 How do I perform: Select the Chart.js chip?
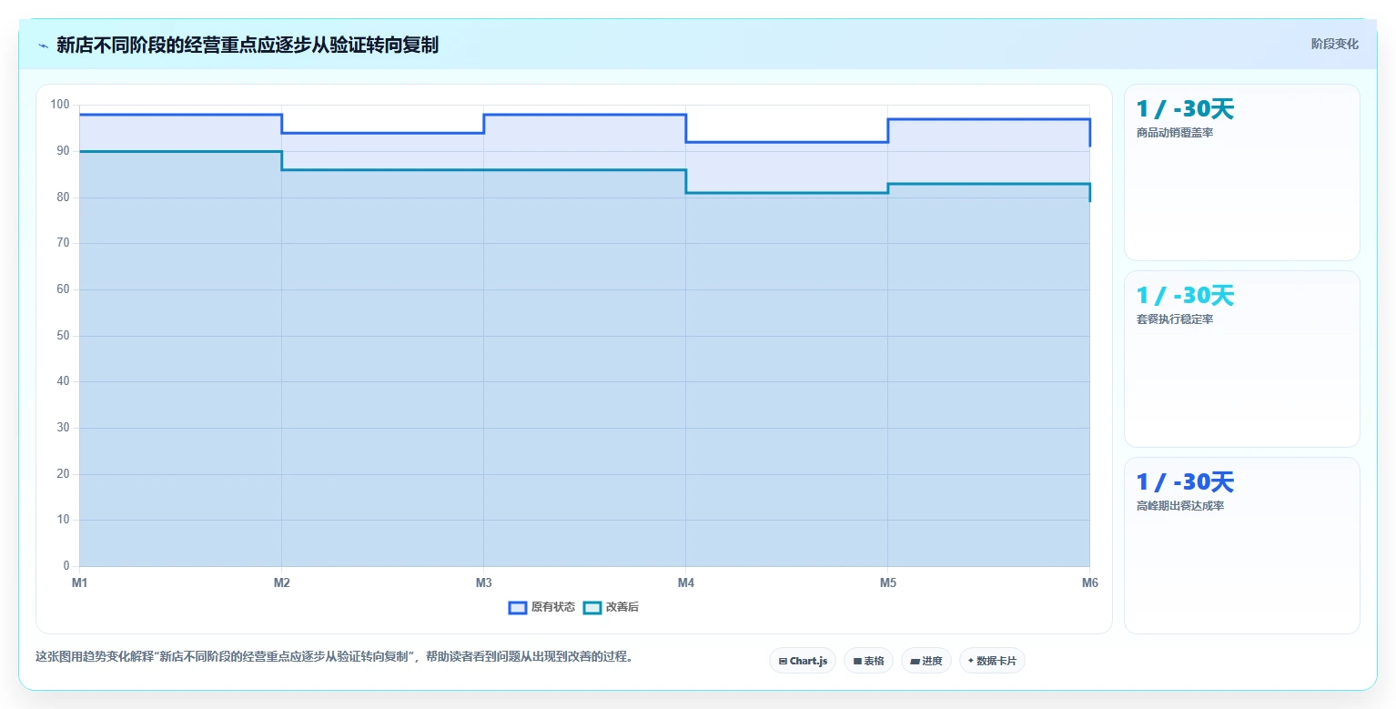click(802, 661)
